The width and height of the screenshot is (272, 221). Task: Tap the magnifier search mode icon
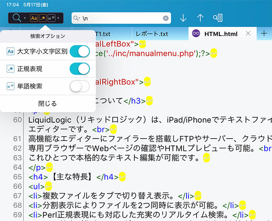(17, 18)
